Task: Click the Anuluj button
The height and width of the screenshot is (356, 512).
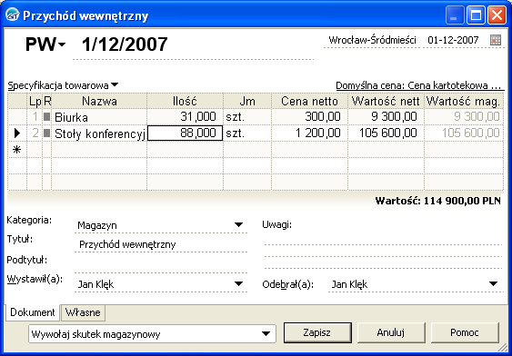Action: pyautogui.click(x=391, y=332)
